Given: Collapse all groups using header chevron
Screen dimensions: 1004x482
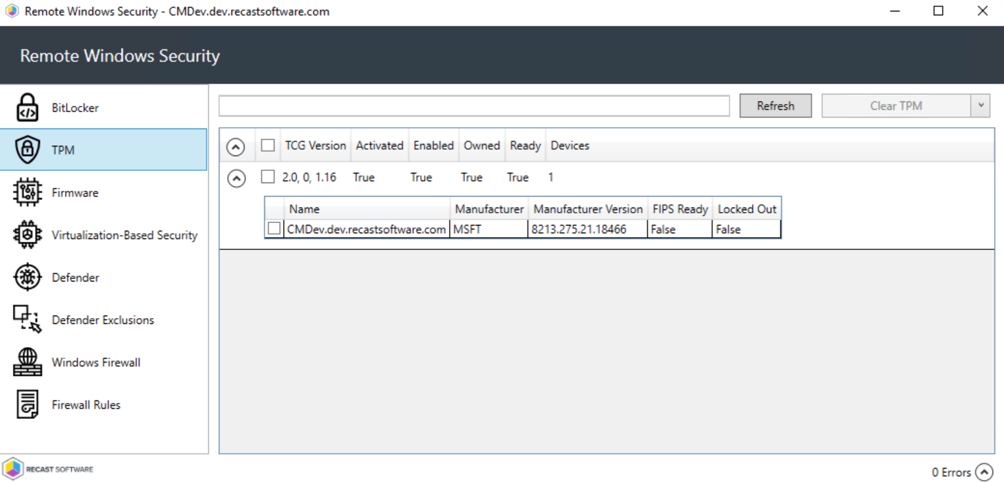Looking at the screenshot, I should click(x=236, y=147).
